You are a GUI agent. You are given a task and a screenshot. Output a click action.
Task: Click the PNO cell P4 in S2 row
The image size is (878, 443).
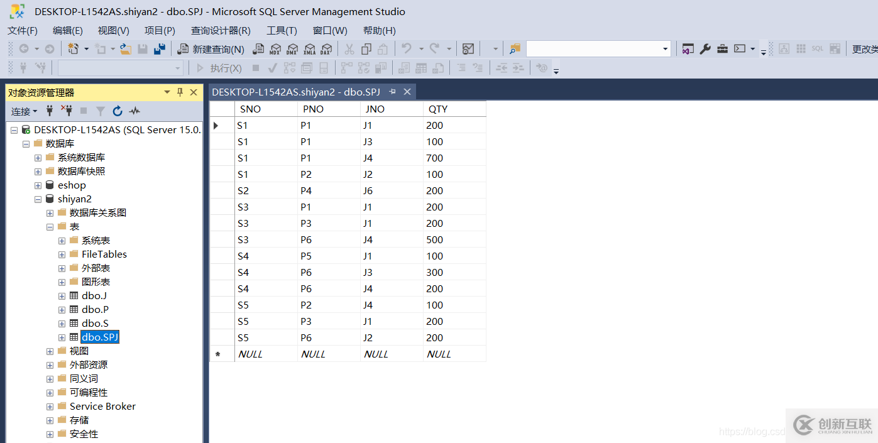click(329, 190)
